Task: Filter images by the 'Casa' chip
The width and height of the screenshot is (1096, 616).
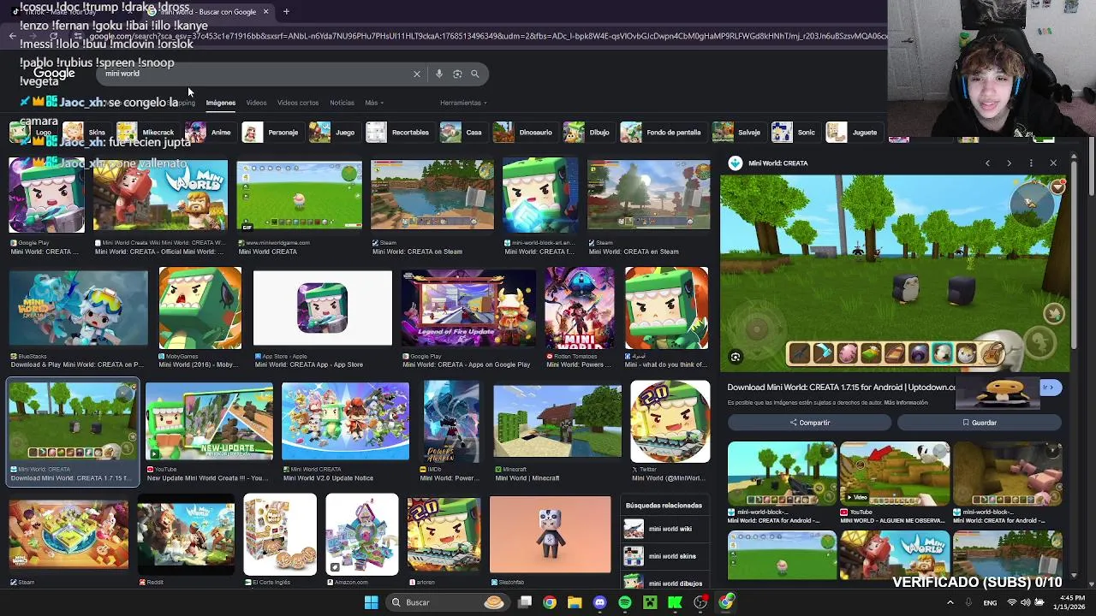Action: (462, 133)
